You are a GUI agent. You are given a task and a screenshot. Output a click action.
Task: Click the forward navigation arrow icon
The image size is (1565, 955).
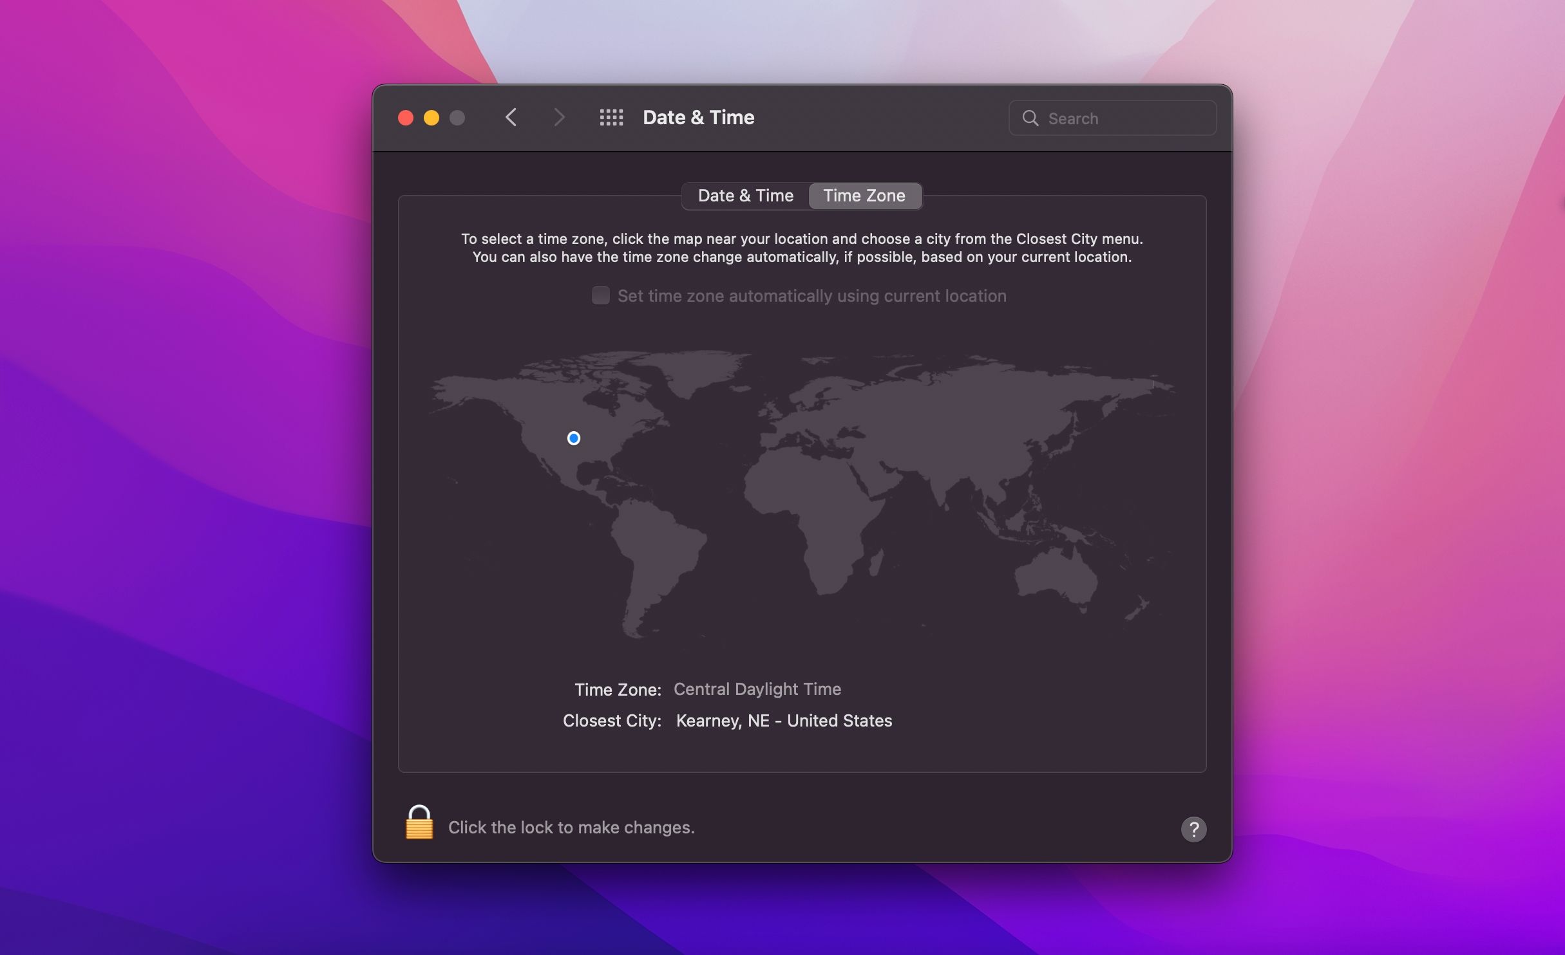pyautogui.click(x=556, y=116)
